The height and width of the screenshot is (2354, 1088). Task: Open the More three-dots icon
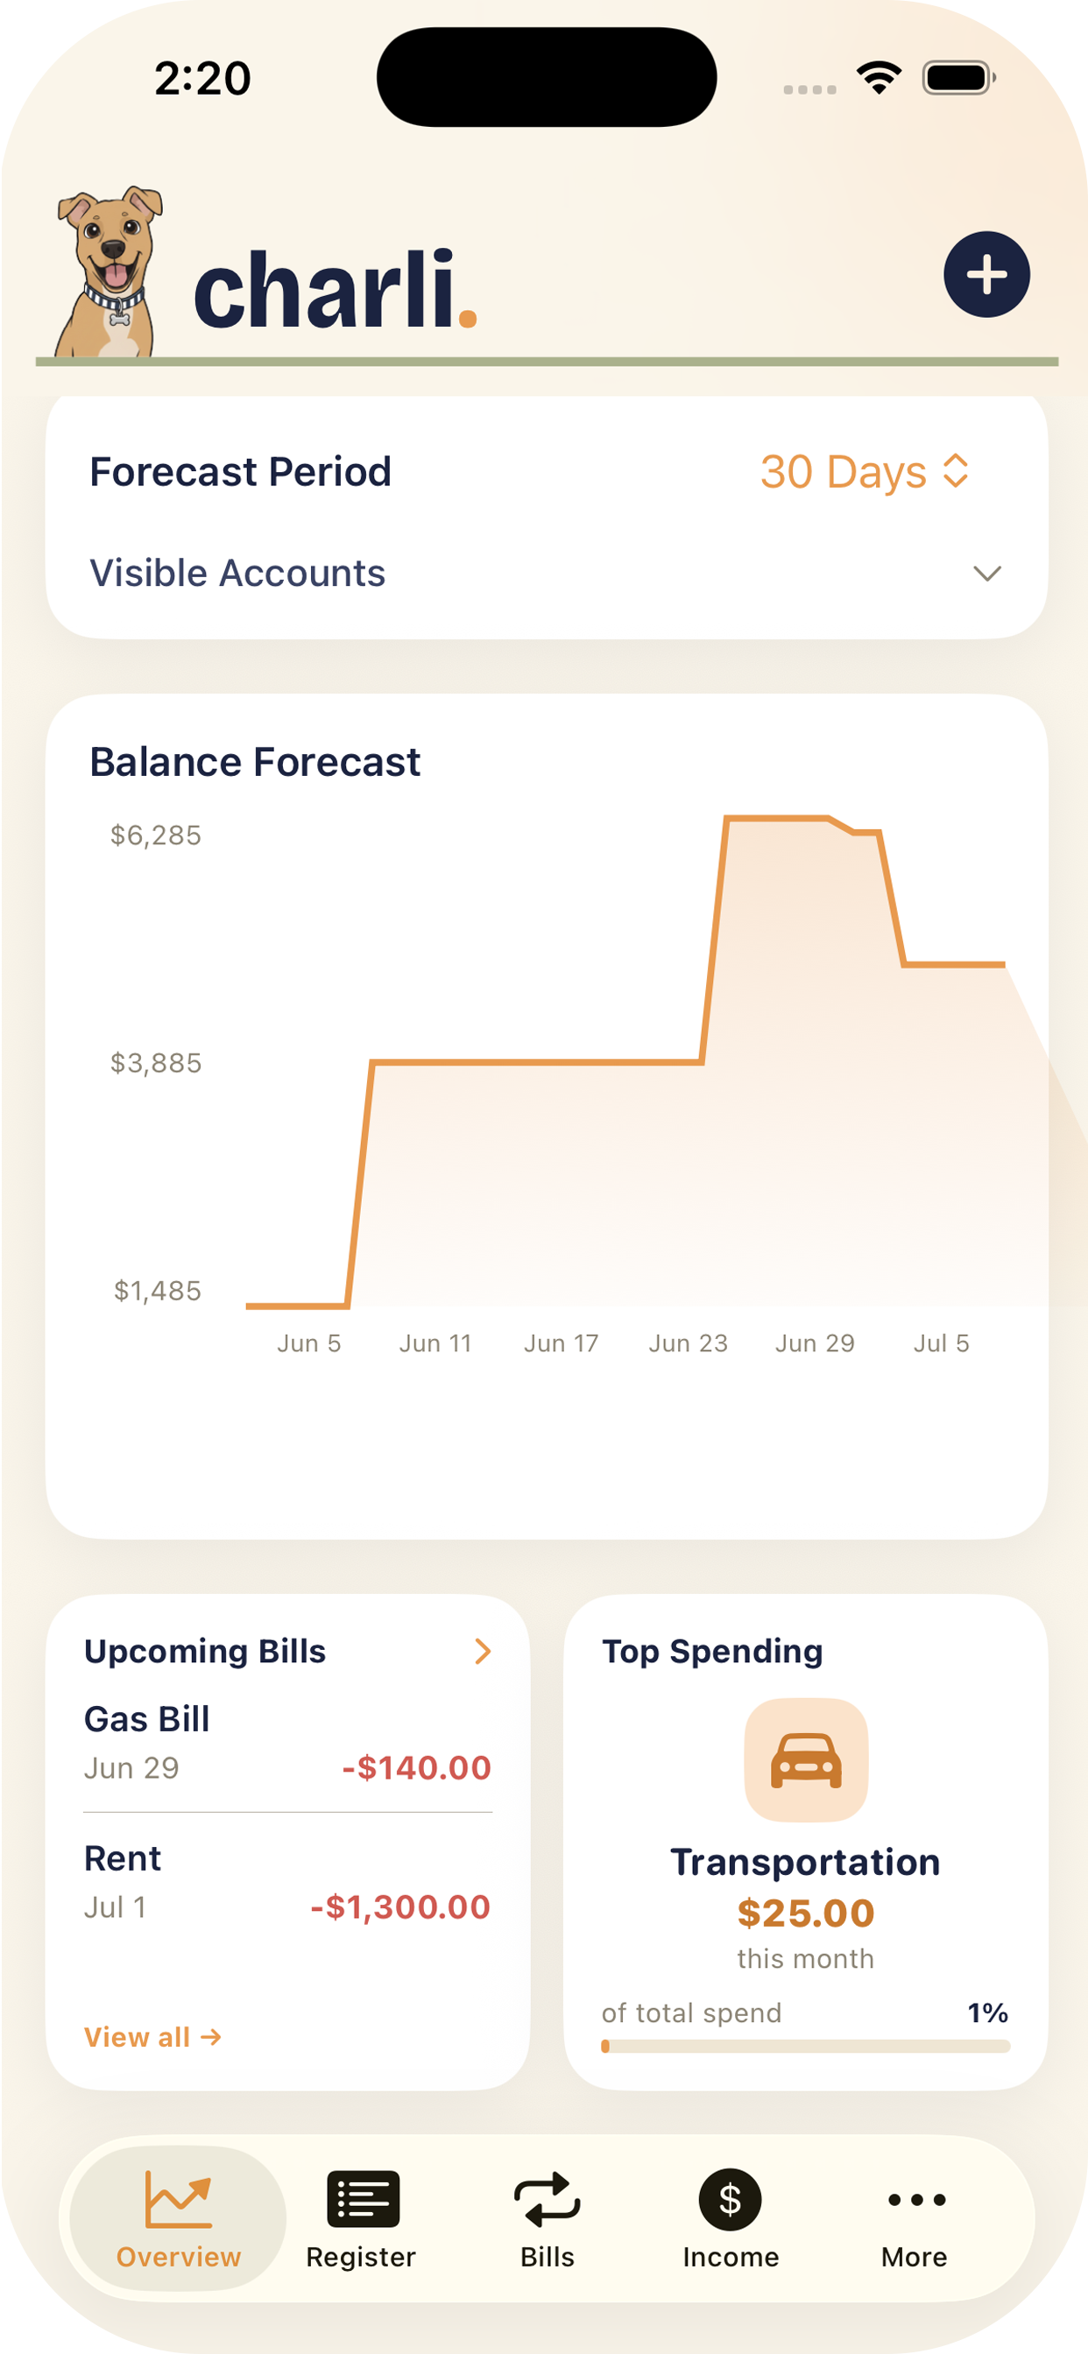(x=916, y=2199)
